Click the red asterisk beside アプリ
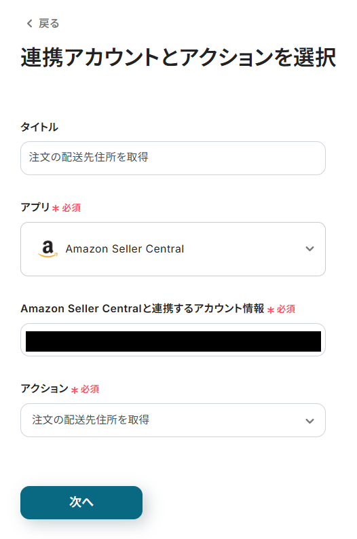This screenshot has height=539, width=357. point(56,208)
